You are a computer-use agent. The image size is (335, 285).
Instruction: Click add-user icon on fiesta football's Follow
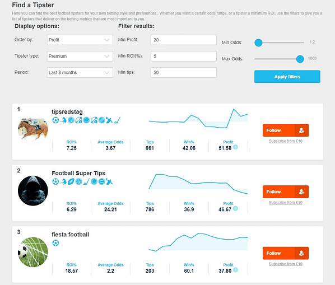point(301,253)
